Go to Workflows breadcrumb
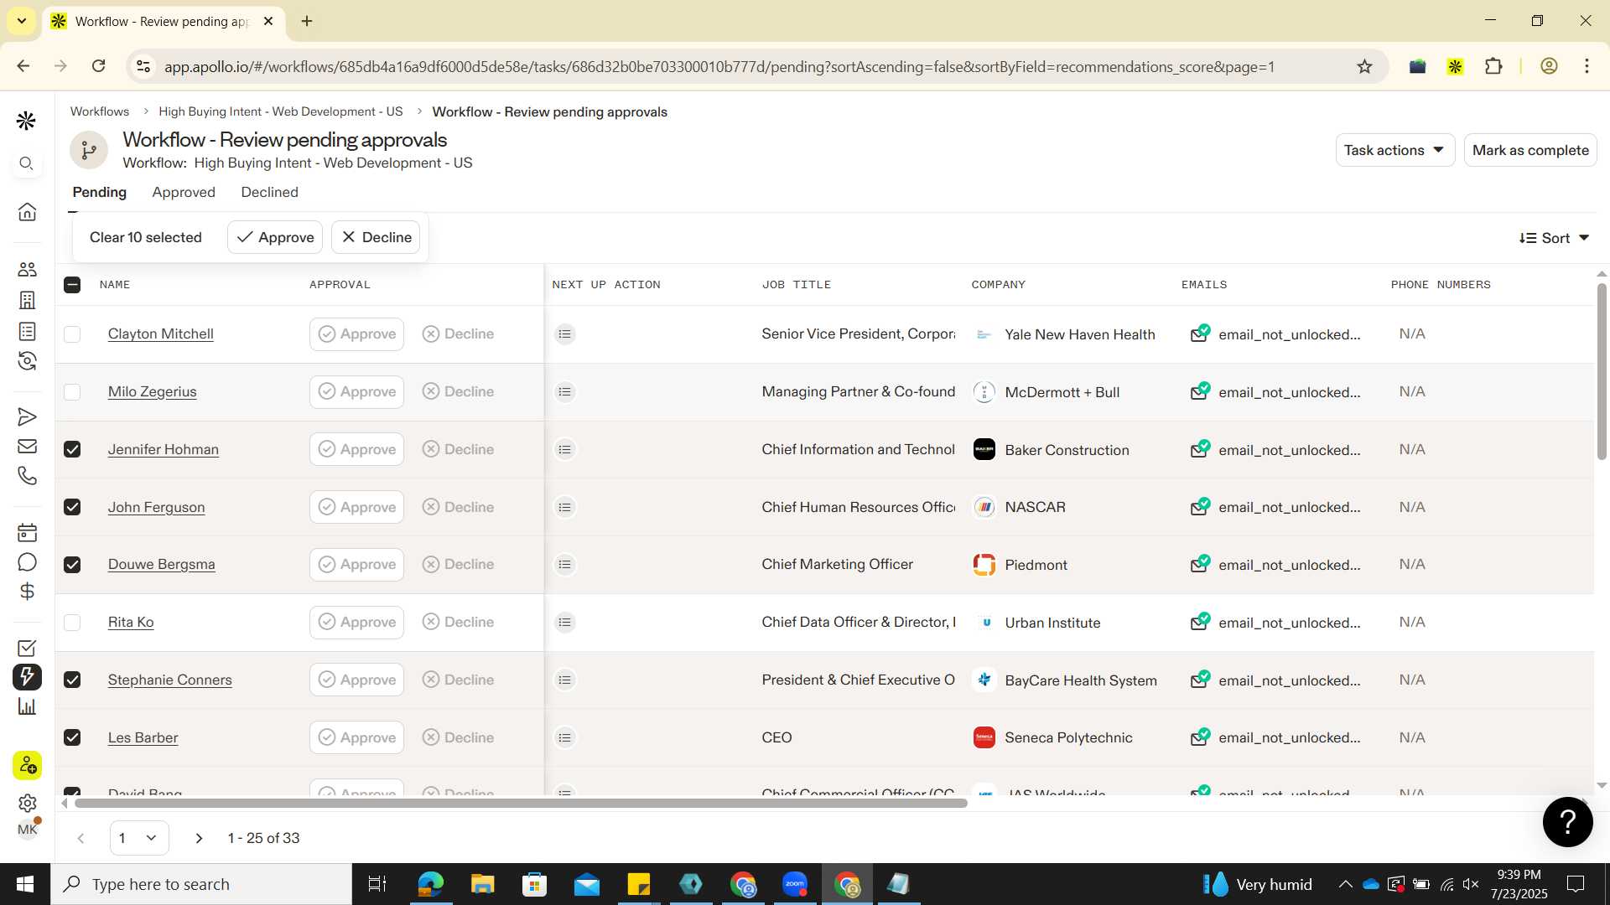1610x905 pixels. 100,111
